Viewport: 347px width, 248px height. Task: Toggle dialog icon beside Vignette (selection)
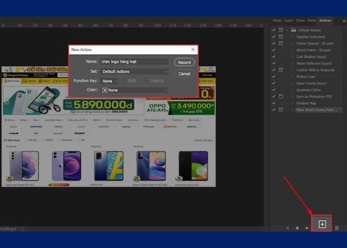pos(281,37)
